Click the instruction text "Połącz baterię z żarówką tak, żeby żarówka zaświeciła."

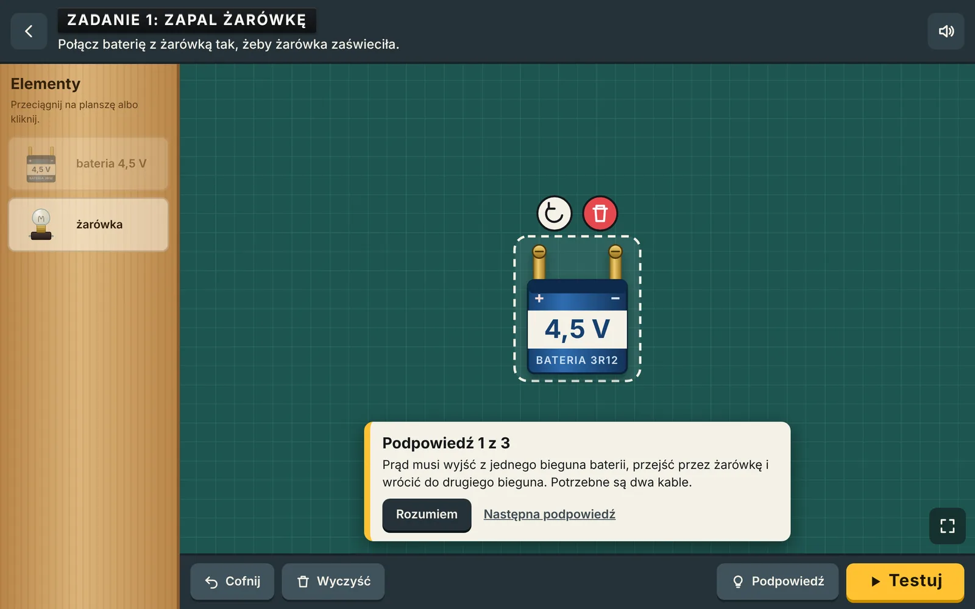click(229, 44)
